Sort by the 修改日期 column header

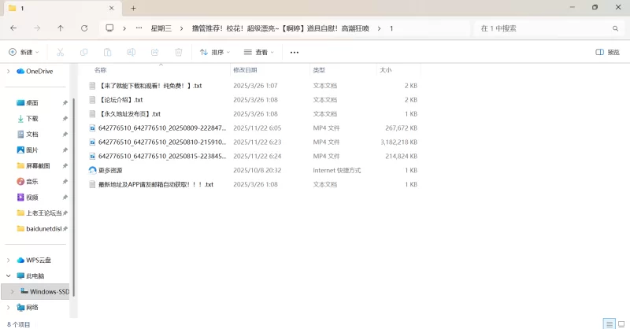coord(248,70)
